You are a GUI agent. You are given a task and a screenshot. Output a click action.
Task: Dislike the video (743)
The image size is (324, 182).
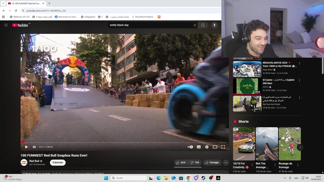[x=195, y=163]
